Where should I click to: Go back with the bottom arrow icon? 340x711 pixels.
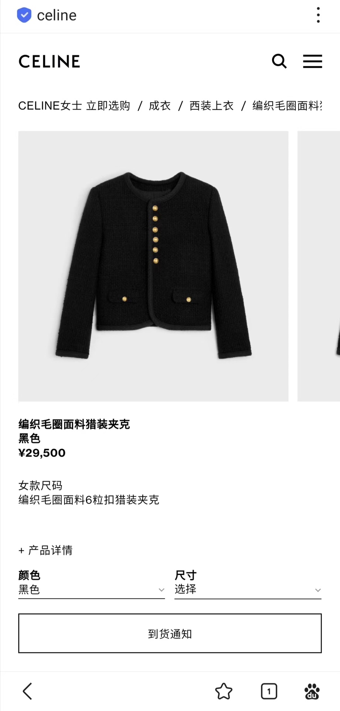27,691
